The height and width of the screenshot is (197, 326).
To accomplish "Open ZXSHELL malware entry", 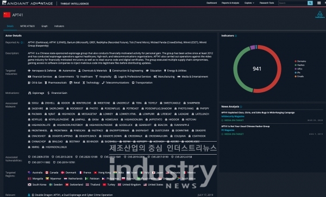I will pos(48,103).
